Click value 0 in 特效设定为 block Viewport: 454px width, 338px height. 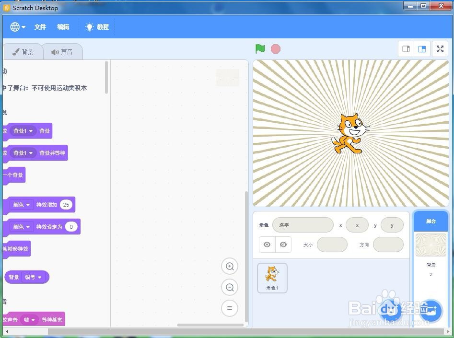click(71, 227)
